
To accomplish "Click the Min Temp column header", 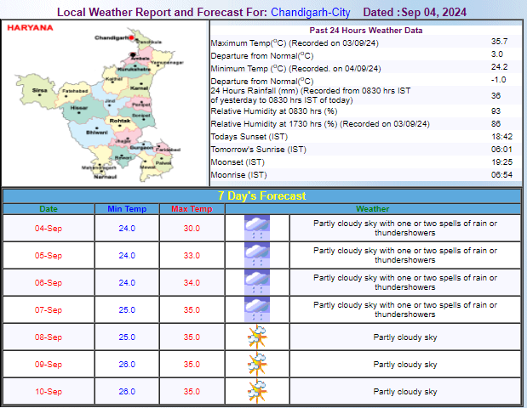I will [x=127, y=209].
